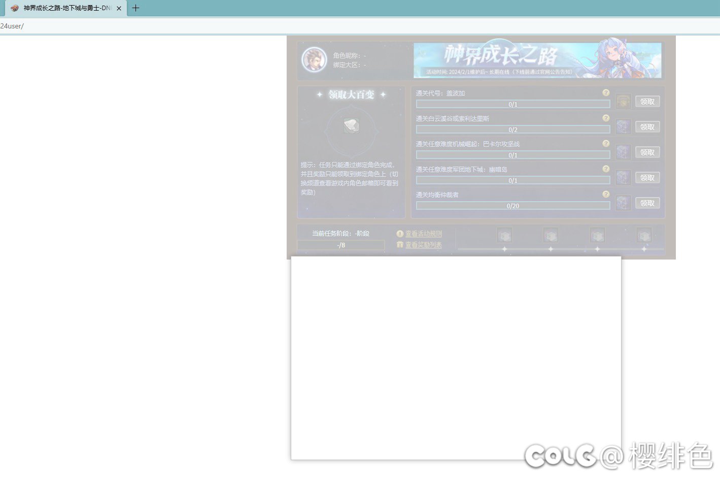Click fourth stage reward box icon
This screenshot has width=720, height=483.
tap(644, 235)
